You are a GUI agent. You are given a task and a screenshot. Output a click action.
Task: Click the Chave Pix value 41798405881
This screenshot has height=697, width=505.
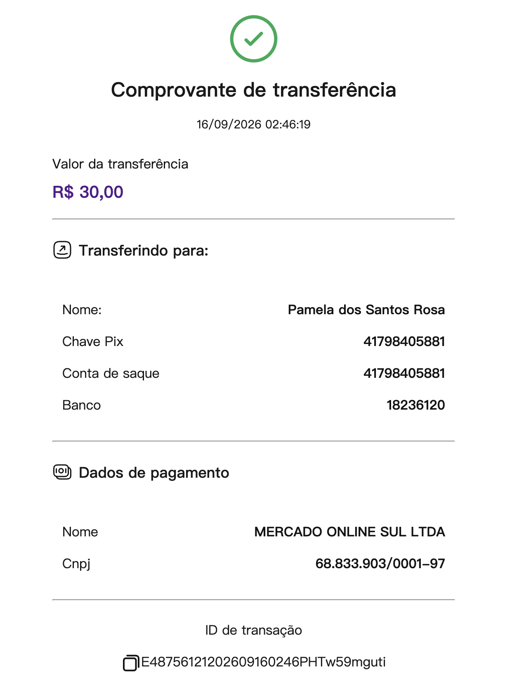pos(404,341)
